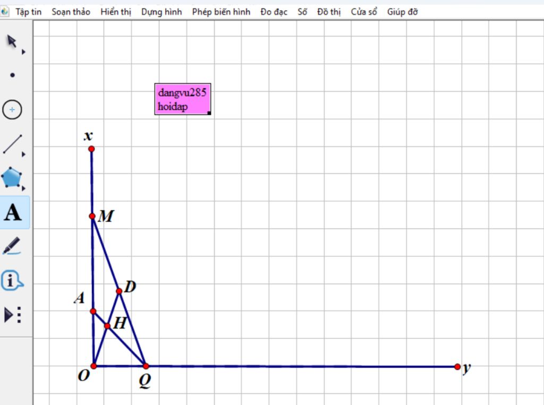
Task: Click the label y text
Action: tap(467, 368)
